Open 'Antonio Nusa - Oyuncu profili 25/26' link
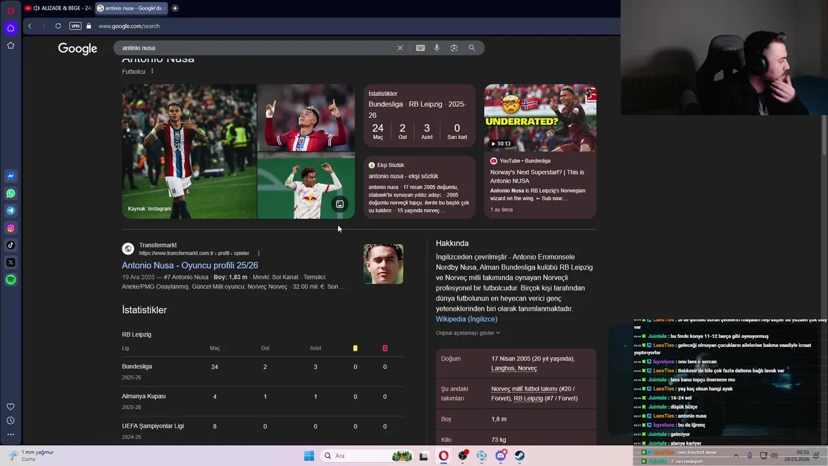The width and height of the screenshot is (828, 466). (190, 265)
